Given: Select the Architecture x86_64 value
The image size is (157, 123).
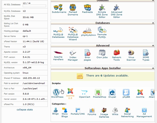Looking at the screenshot, I should click(27, 68).
